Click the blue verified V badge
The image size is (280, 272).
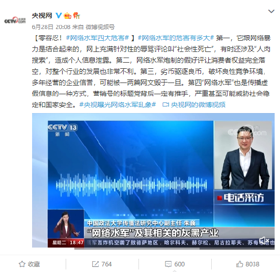click(x=59, y=16)
